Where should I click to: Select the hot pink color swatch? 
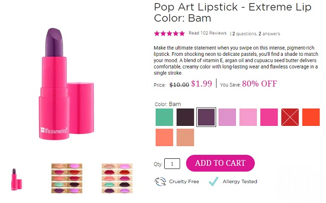pos(269,117)
